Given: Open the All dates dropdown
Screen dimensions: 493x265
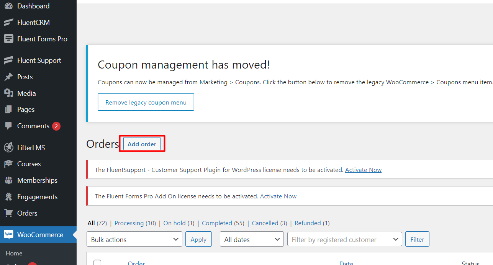Looking at the screenshot, I should (252, 239).
